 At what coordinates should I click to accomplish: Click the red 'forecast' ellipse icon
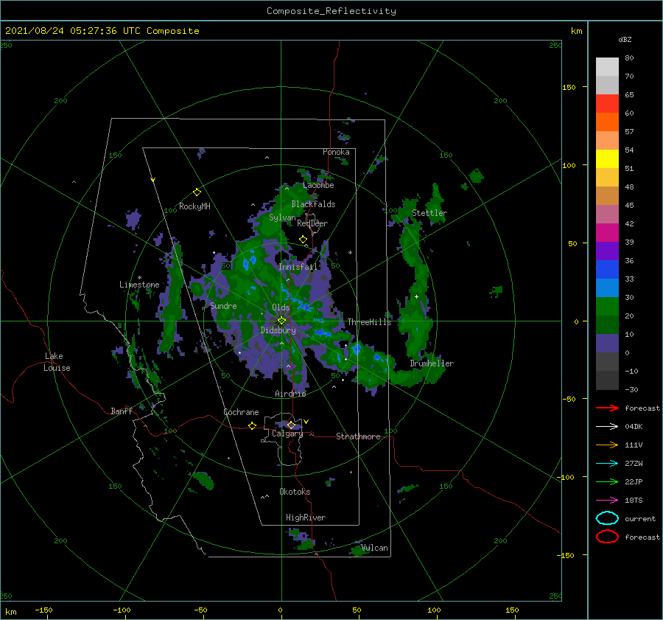tap(607, 537)
